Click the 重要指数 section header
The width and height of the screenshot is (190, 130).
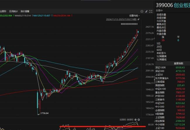pyautogui.click(x=179, y=63)
